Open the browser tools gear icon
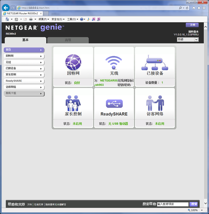The width and height of the screenshot is (209, 214). tap(204, 8)
